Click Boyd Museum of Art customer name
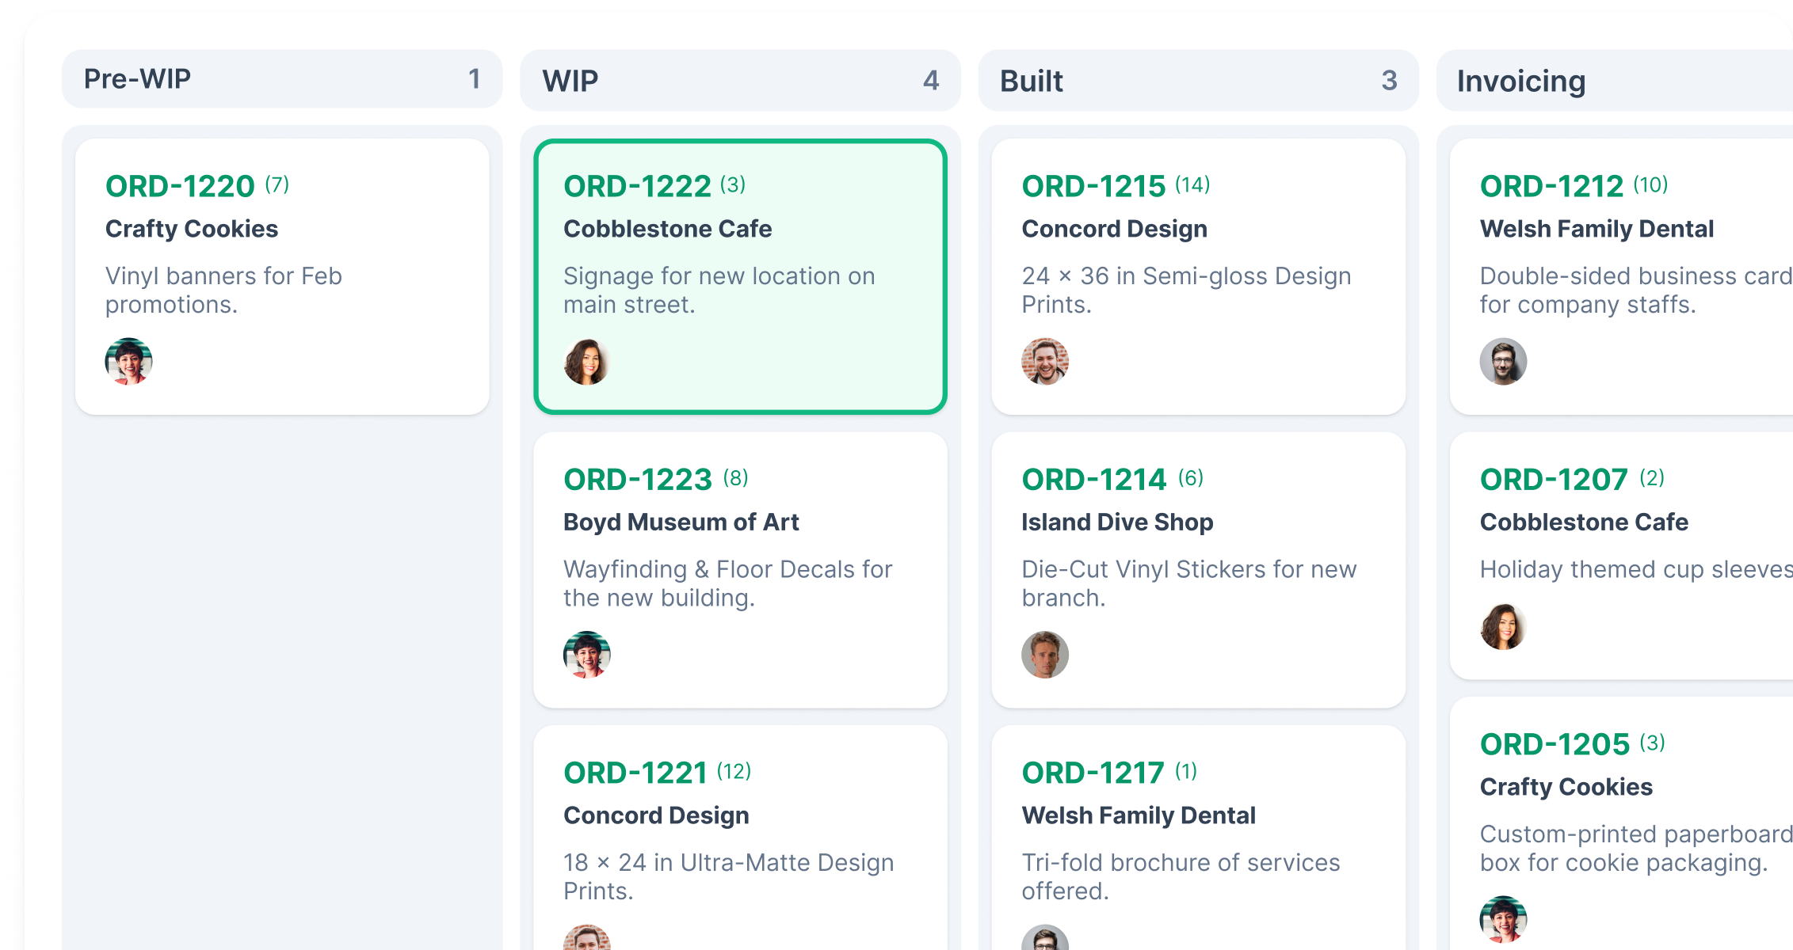Image resolution: width=1793 pixels, height=950 pixels. 681,522
